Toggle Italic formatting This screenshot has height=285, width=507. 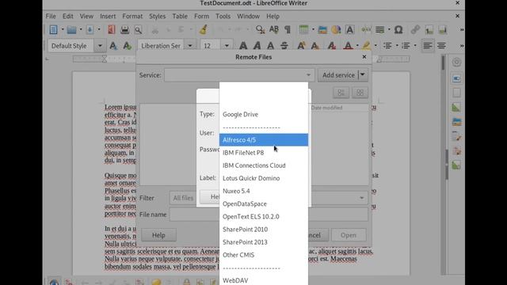point(257,46)
